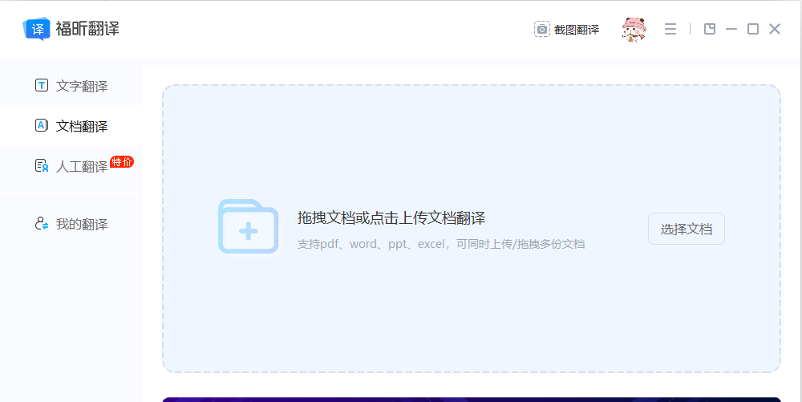
Task: Switch to mini window mode icon
Action: [x=710, y=29]
